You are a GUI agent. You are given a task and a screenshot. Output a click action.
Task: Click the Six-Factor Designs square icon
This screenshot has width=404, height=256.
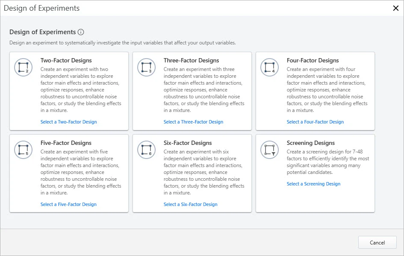pyautogui.click(x=146, y=150)
